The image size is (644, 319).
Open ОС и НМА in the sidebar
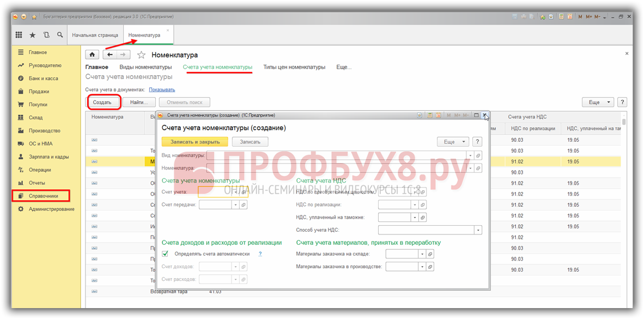46,143
